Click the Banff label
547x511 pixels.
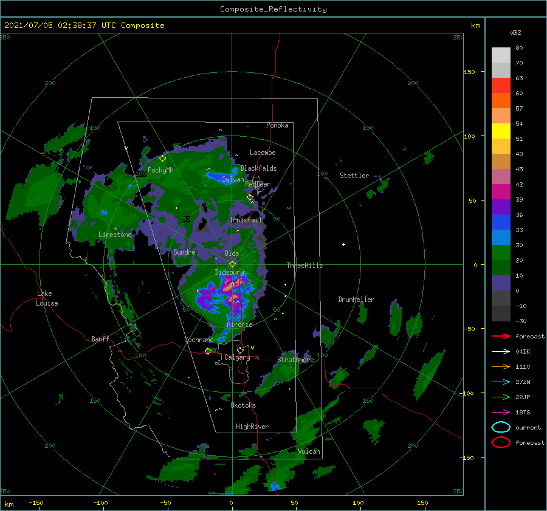click(x=100, y=338)
